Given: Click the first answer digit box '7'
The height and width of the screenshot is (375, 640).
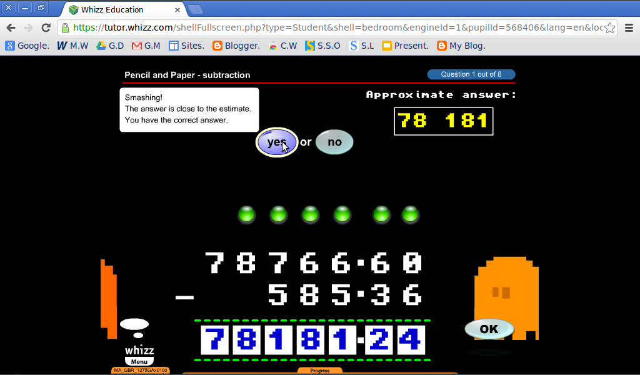Looking at the screenshot, I should click(215, 340).
